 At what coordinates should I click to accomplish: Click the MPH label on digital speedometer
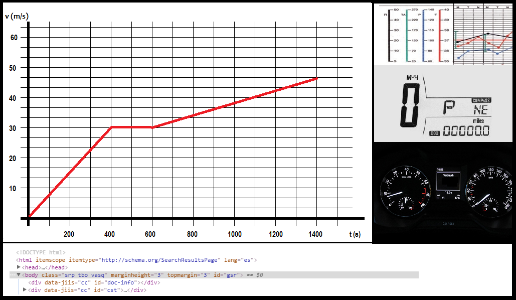(412, 77)
